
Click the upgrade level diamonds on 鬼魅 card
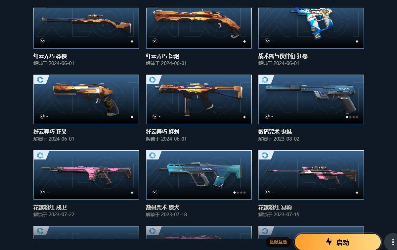[x=352, y=117]
